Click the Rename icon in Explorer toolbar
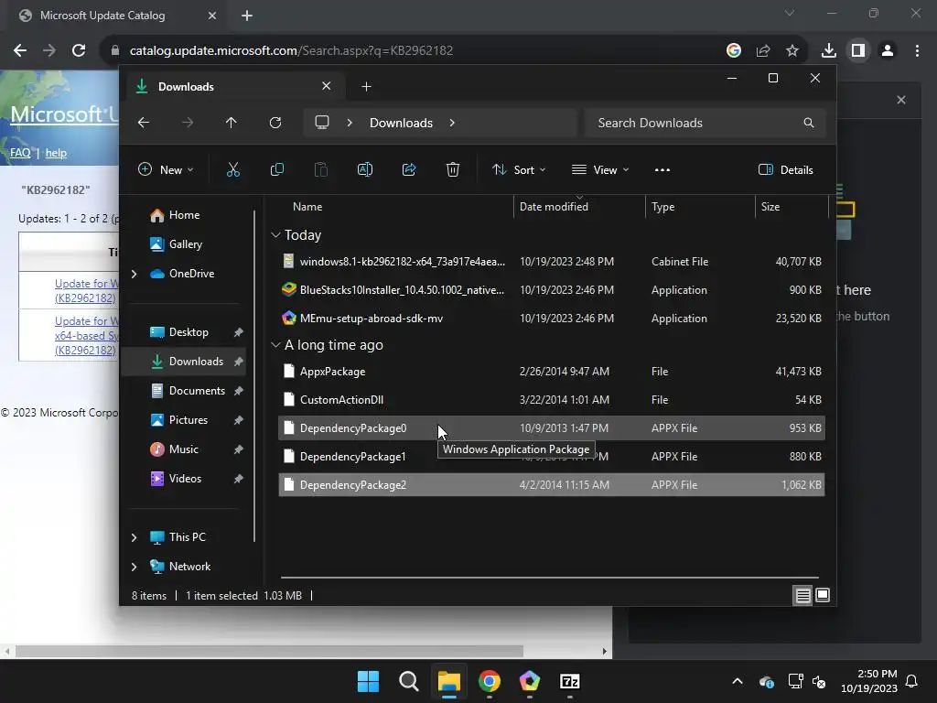 point(365,169)
